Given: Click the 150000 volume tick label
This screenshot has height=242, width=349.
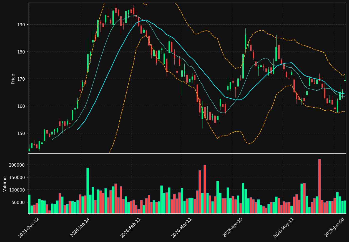Looking at the screenshot, I should (x=17, y=177).
